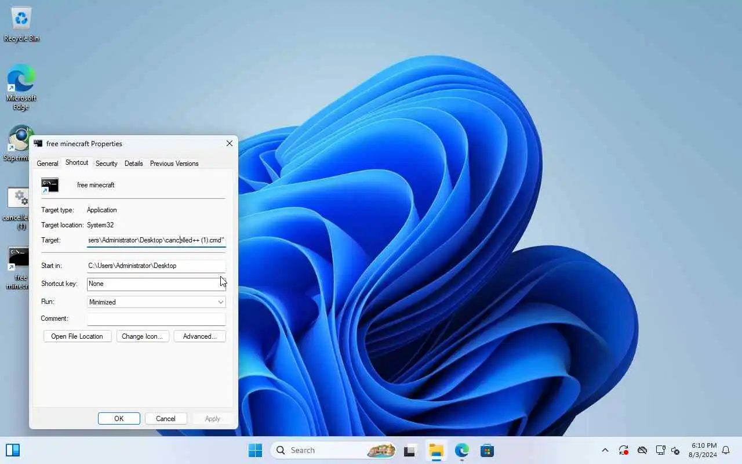Screen dimensions: 742x464
Task: Select the Microsoft Edge desktop shortcut
Action: click(x=21, y=87)
